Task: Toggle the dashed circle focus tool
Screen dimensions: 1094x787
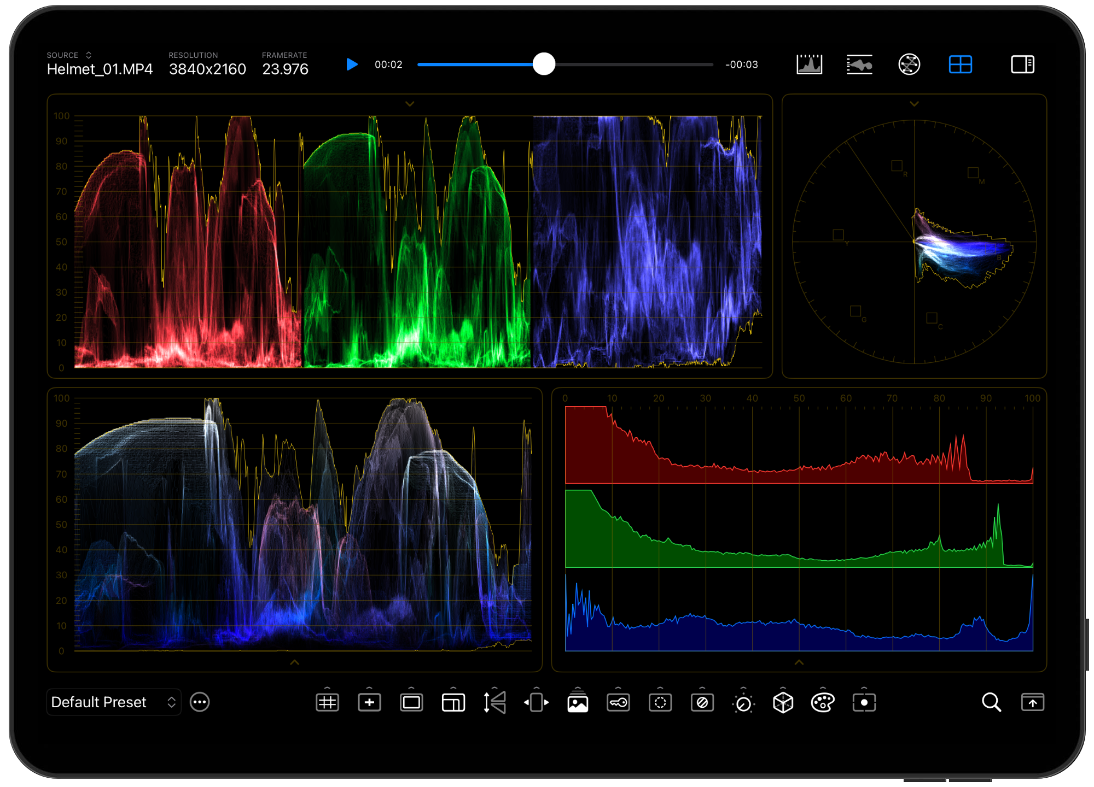Action: 660,702
